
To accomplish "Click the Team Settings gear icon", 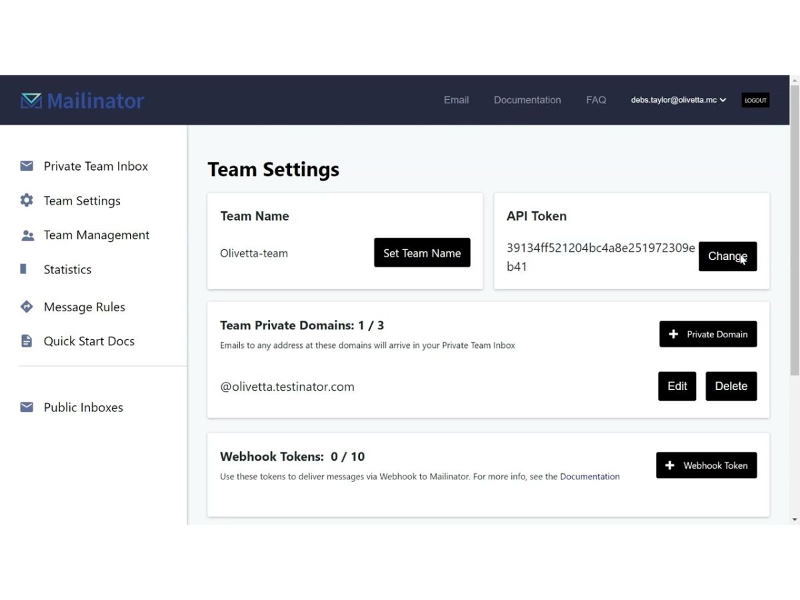I will (27, 200).
